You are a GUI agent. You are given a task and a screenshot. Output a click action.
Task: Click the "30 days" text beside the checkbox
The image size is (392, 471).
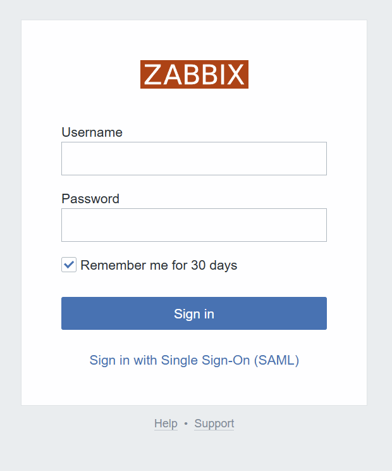pos(214,265)
